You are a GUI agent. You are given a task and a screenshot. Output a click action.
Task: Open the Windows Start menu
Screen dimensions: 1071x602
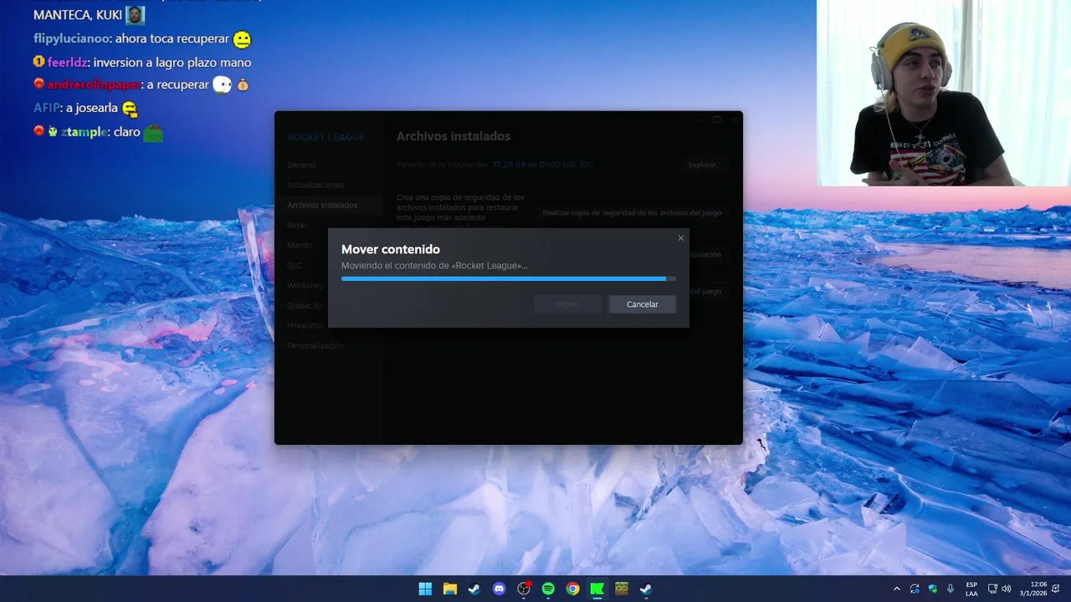[425, 589]
